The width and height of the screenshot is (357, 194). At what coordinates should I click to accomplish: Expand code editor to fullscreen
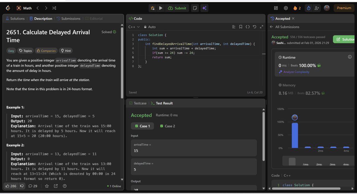262,27
